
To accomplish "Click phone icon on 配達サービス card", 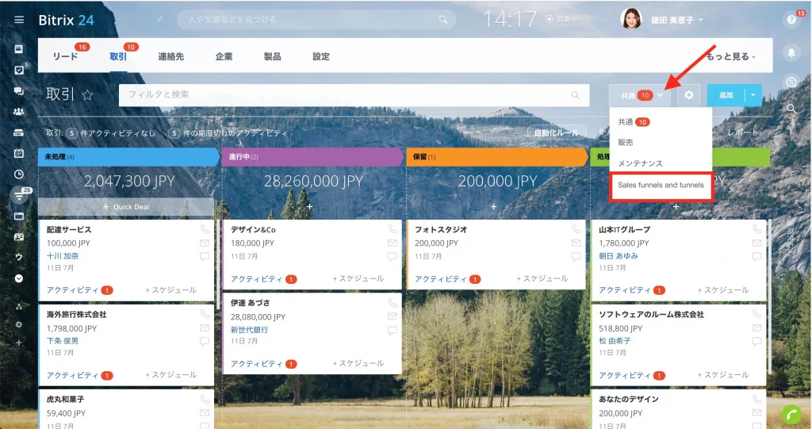I will pos(205,229).
